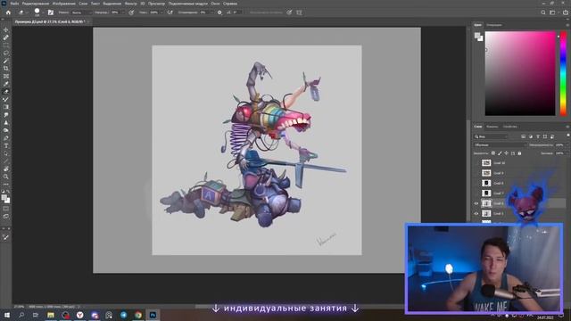Click inside the pink color picker field

point(520,73)
